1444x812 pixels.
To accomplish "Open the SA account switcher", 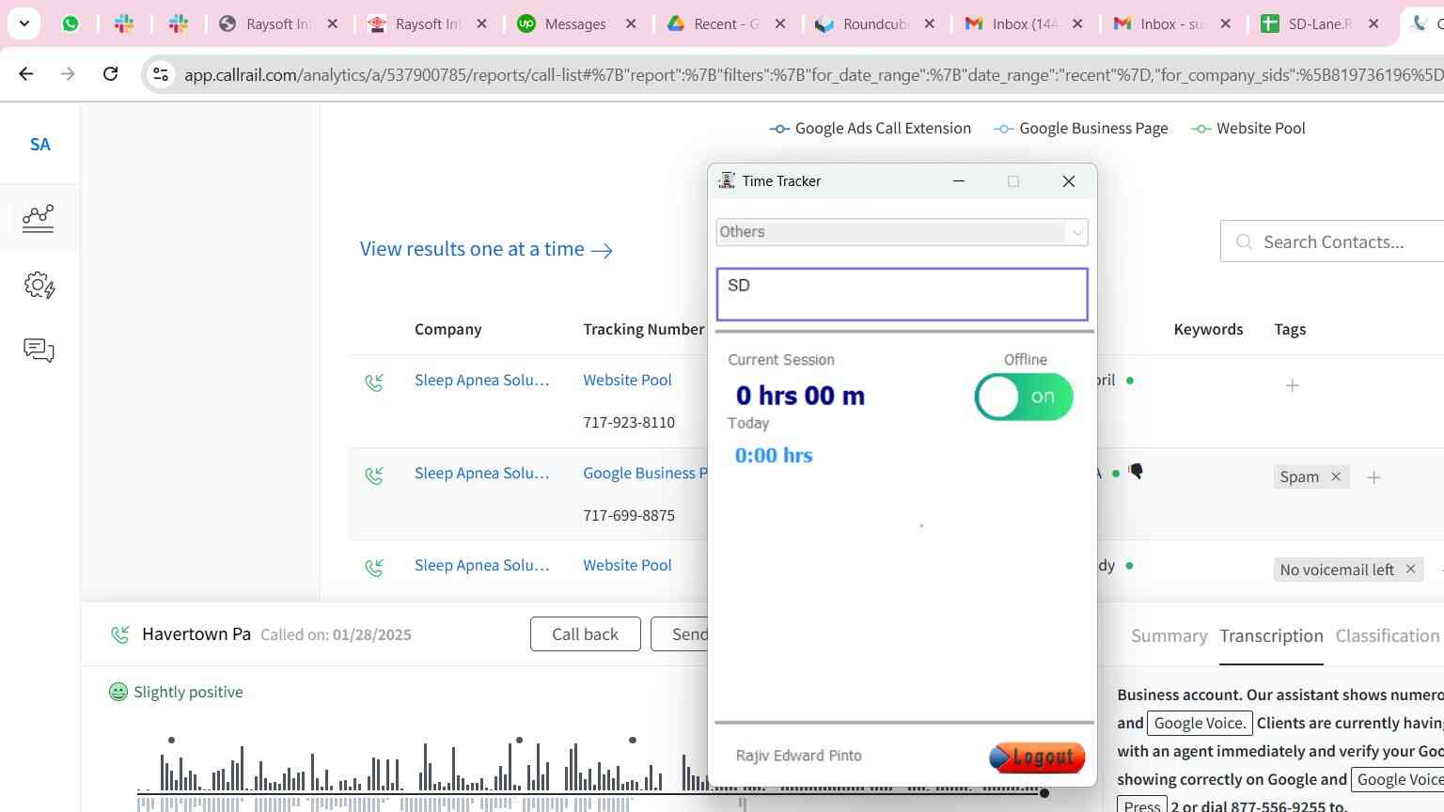I will 39,144.
